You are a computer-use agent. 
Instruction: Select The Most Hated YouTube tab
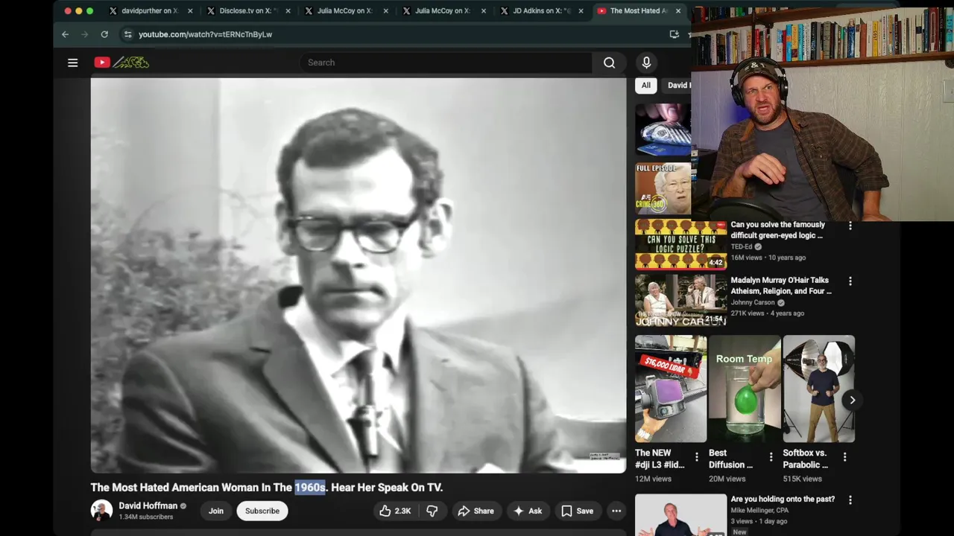[637, 11]
